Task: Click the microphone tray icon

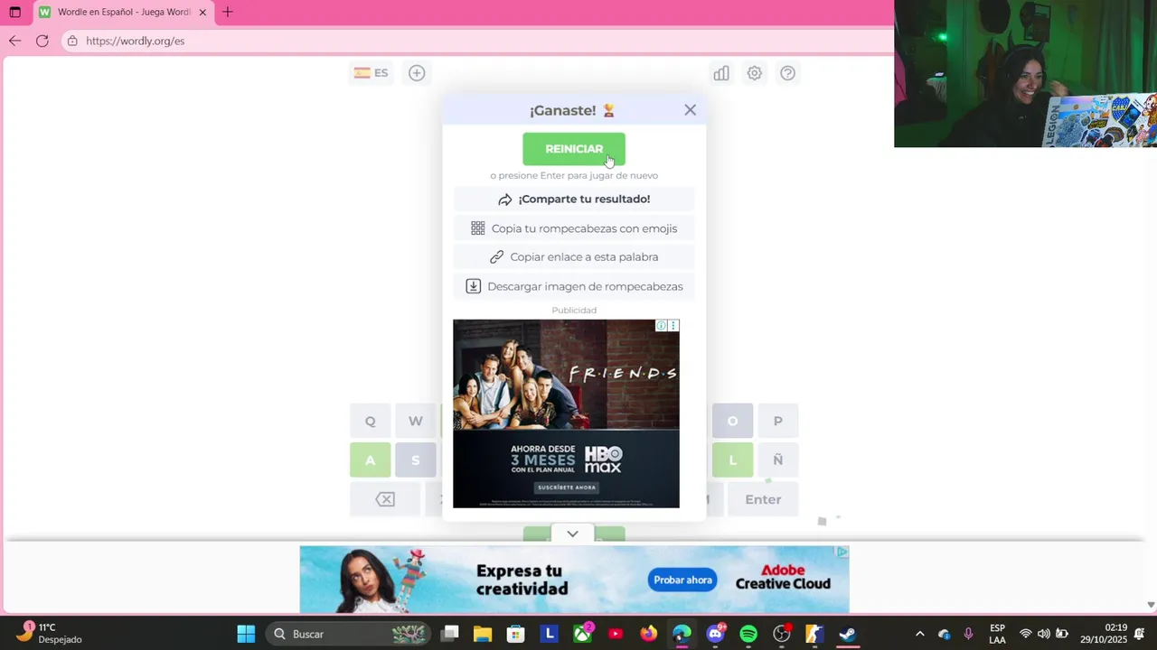Action: [968, 634]
